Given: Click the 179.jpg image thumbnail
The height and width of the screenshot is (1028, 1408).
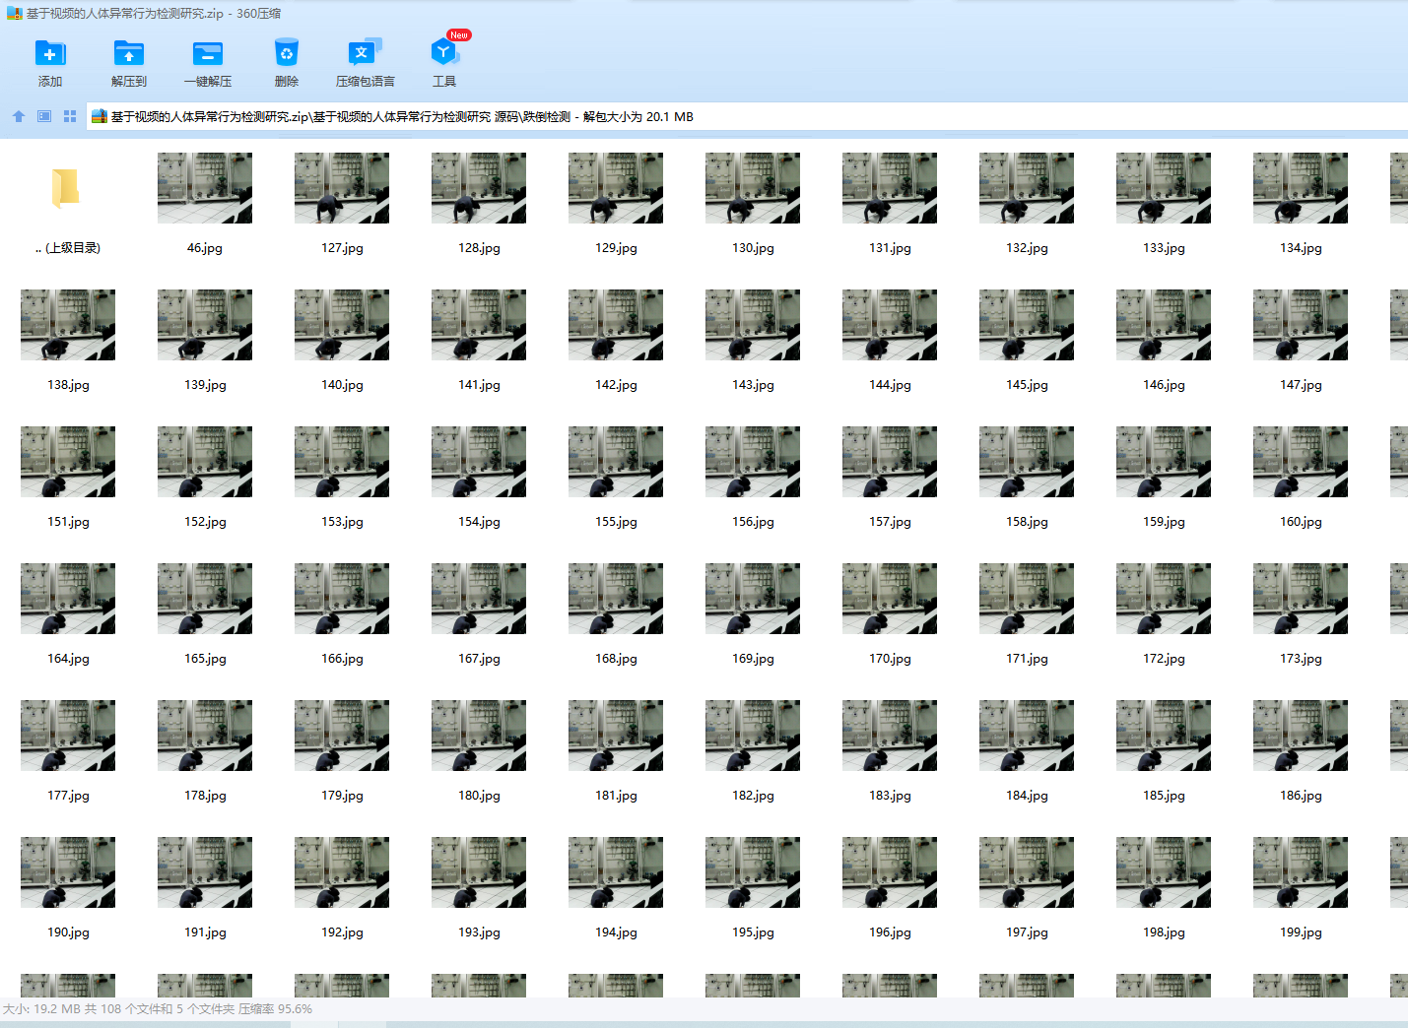Looking at the screenshot, I should (x=342, y=736).
